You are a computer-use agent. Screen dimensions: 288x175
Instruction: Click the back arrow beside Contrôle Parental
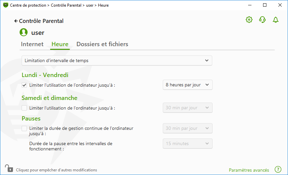pyautogui.click(x=16, y=21)
